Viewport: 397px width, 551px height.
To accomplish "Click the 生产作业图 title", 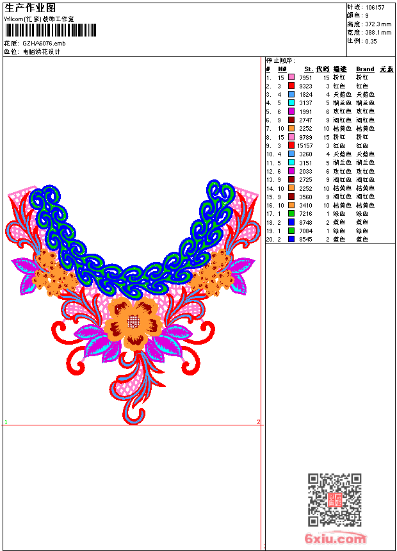I will click(x=30, y=8).
